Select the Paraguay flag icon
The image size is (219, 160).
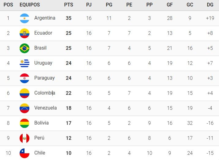coord(25,78)
